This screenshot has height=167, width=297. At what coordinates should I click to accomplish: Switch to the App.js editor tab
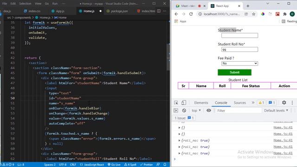(58, 11)
